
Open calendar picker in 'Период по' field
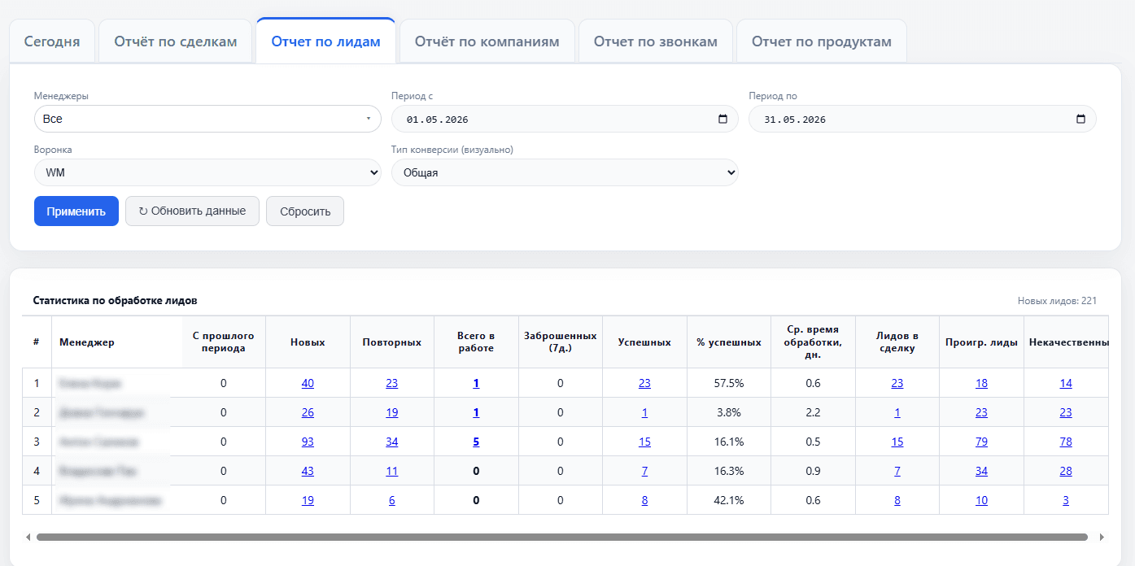pos(1080,119)
